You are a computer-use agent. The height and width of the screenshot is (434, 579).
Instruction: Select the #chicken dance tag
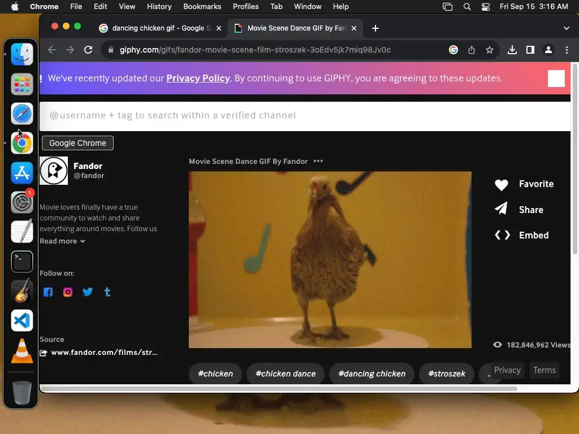[x=286, y=374]
